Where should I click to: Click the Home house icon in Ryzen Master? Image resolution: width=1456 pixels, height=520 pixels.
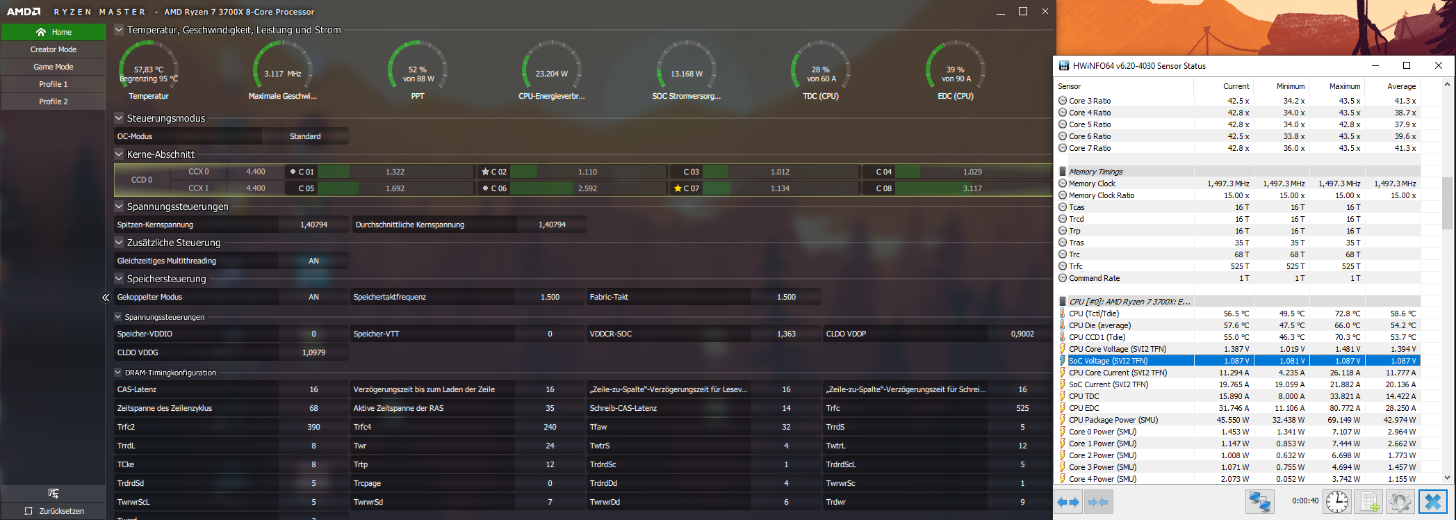coord(41,32)
